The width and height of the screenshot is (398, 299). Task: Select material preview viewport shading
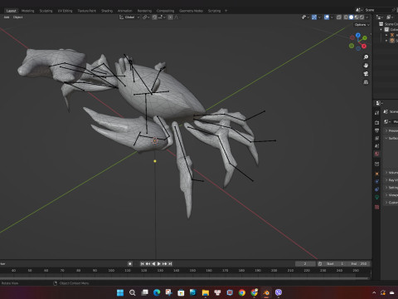click(x=357, y=17)
